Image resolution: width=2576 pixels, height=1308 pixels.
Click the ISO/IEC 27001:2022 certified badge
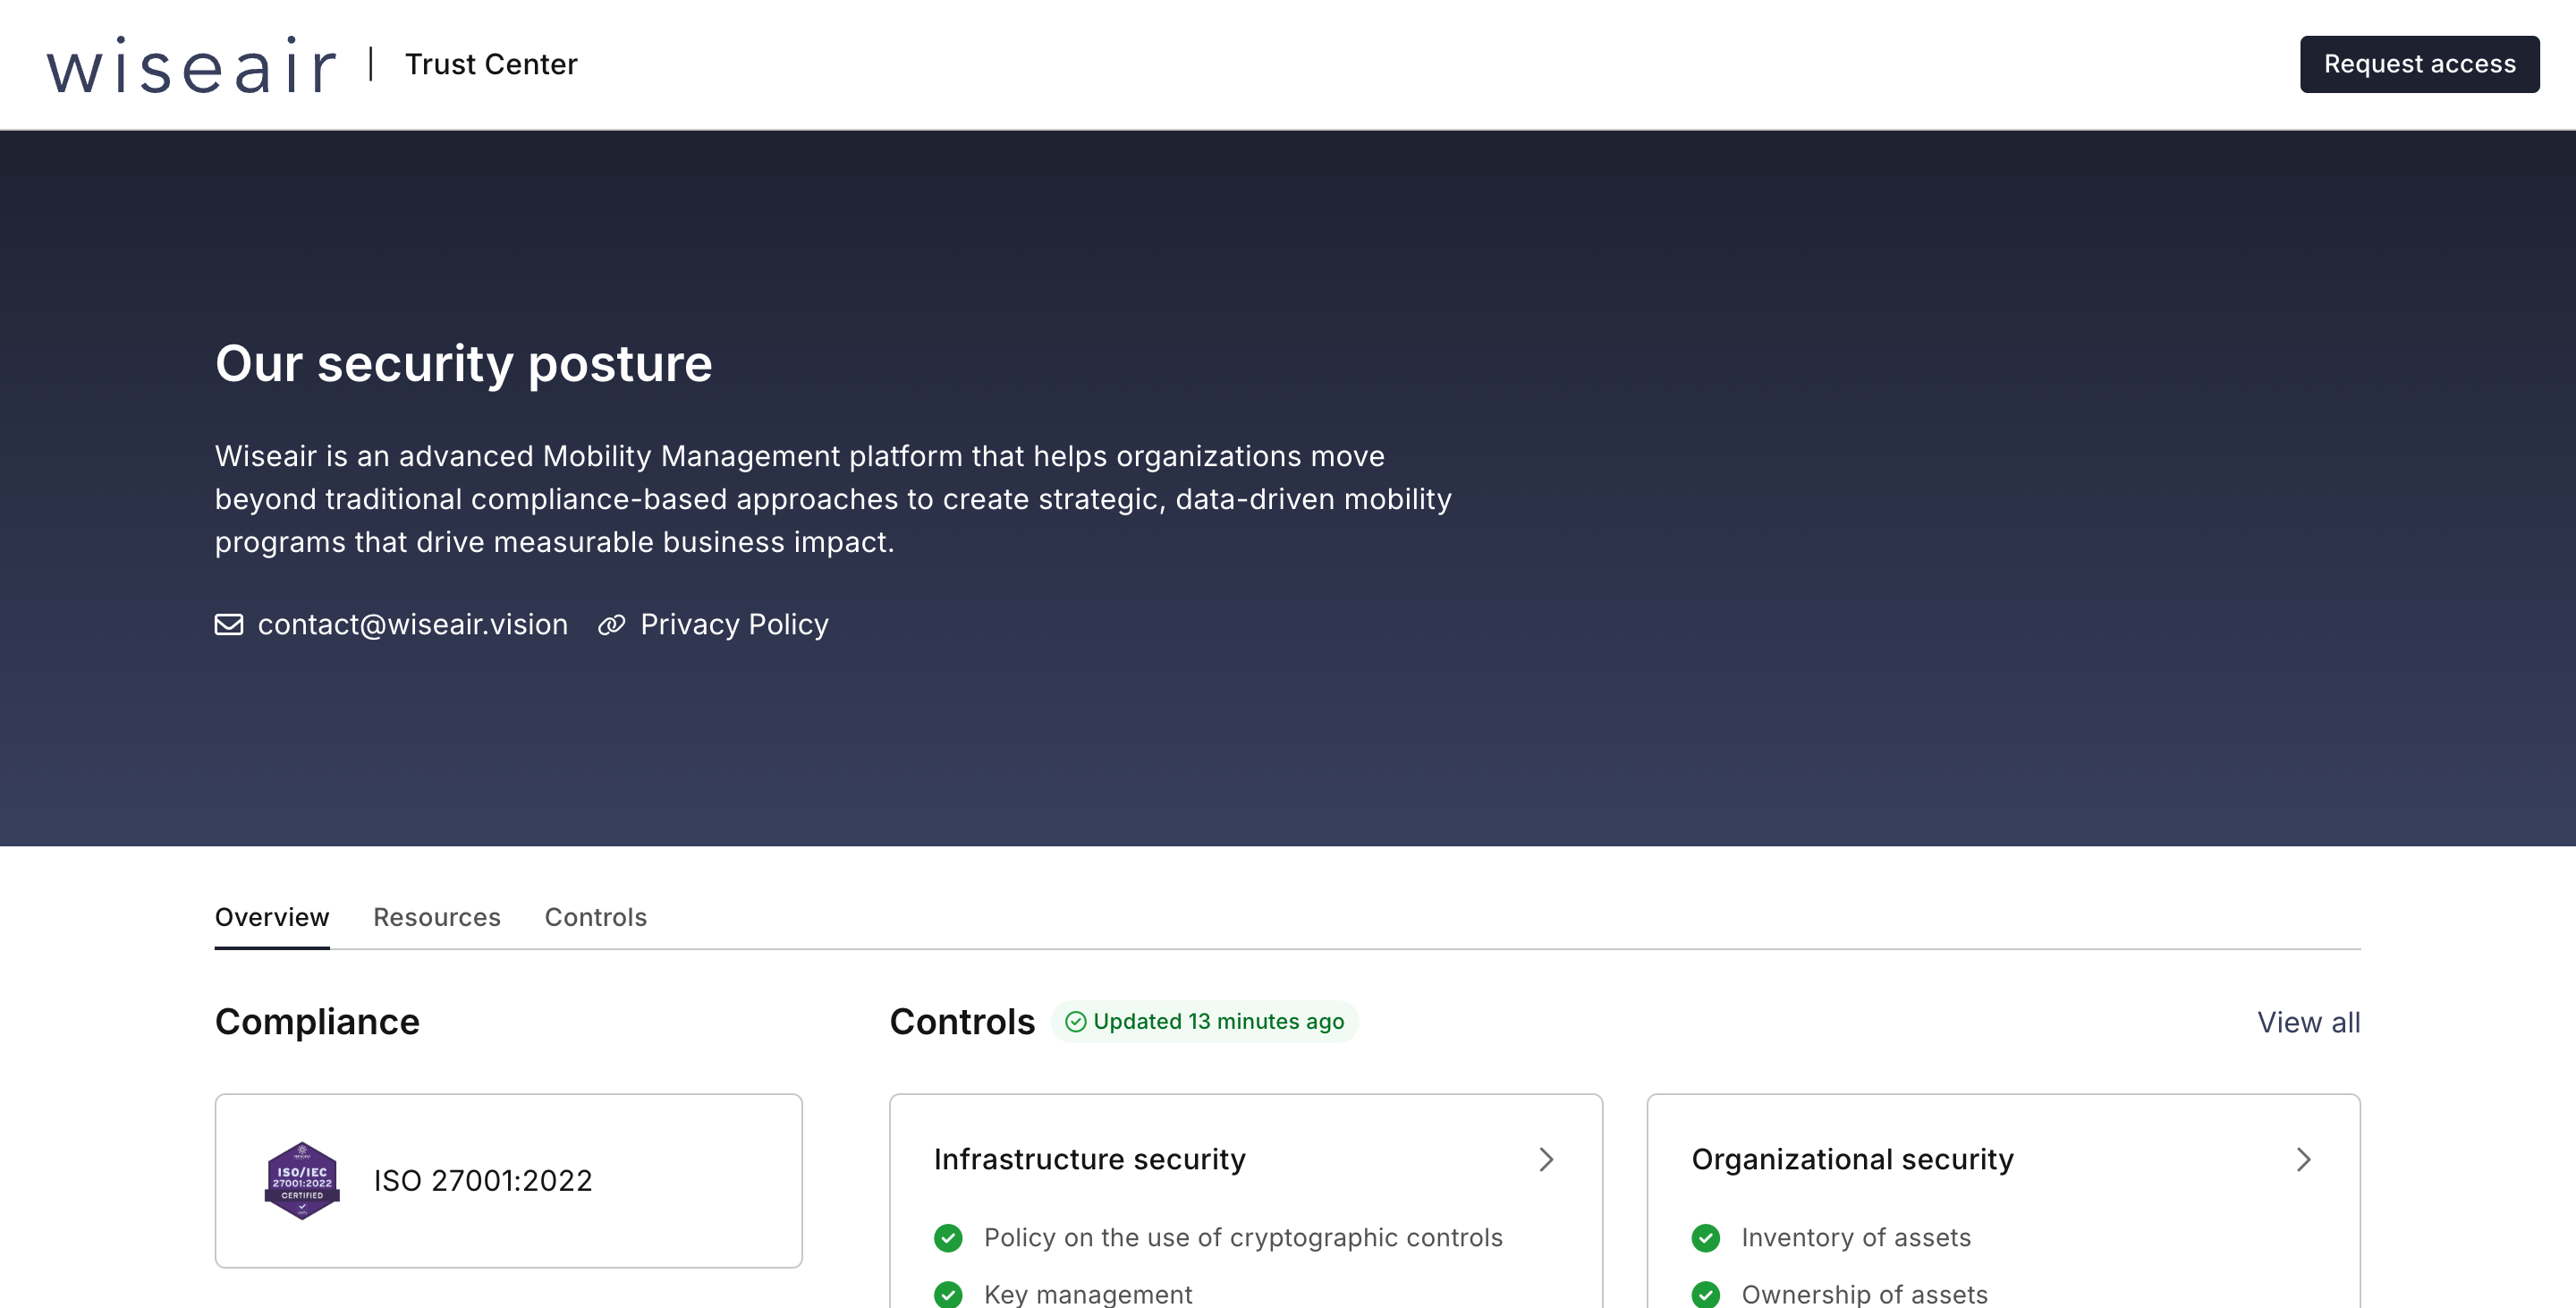coord(302,1180)
